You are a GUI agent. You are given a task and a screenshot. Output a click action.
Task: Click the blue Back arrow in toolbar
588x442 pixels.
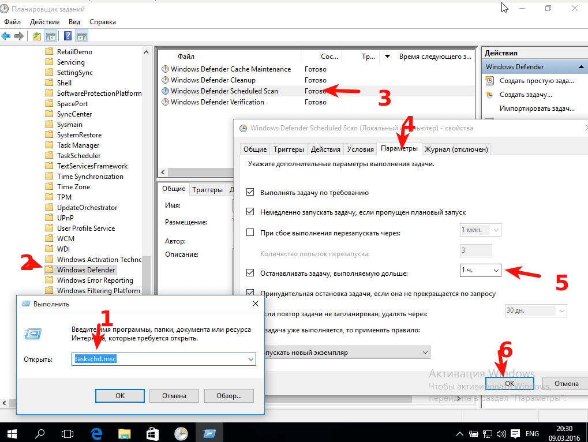click(x=6, y=36)
